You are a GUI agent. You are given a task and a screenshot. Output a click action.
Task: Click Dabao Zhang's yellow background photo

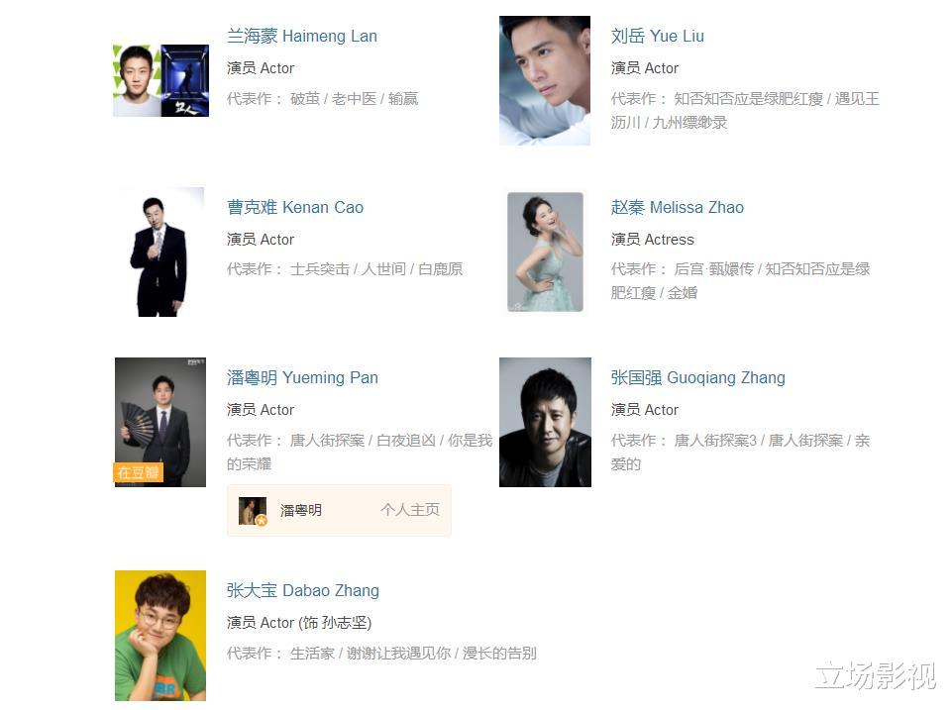(160, 636)
